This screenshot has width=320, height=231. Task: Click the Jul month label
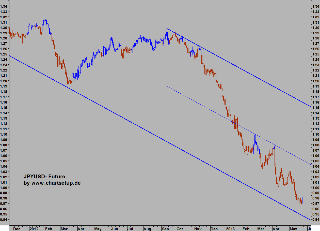130,229
